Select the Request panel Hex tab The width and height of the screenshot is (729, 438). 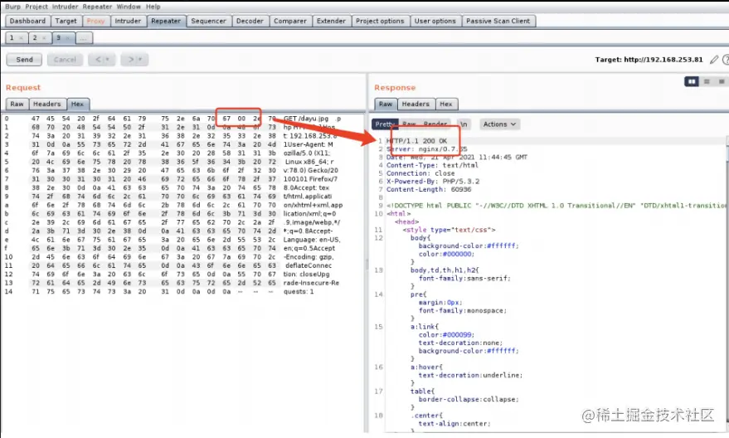(77, 105)
